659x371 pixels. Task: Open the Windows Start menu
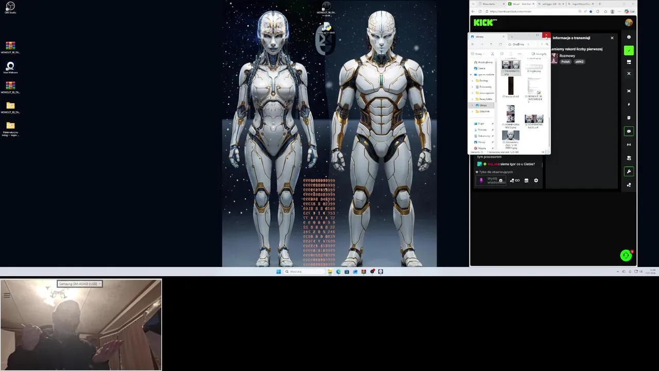(x=279, y=272)
